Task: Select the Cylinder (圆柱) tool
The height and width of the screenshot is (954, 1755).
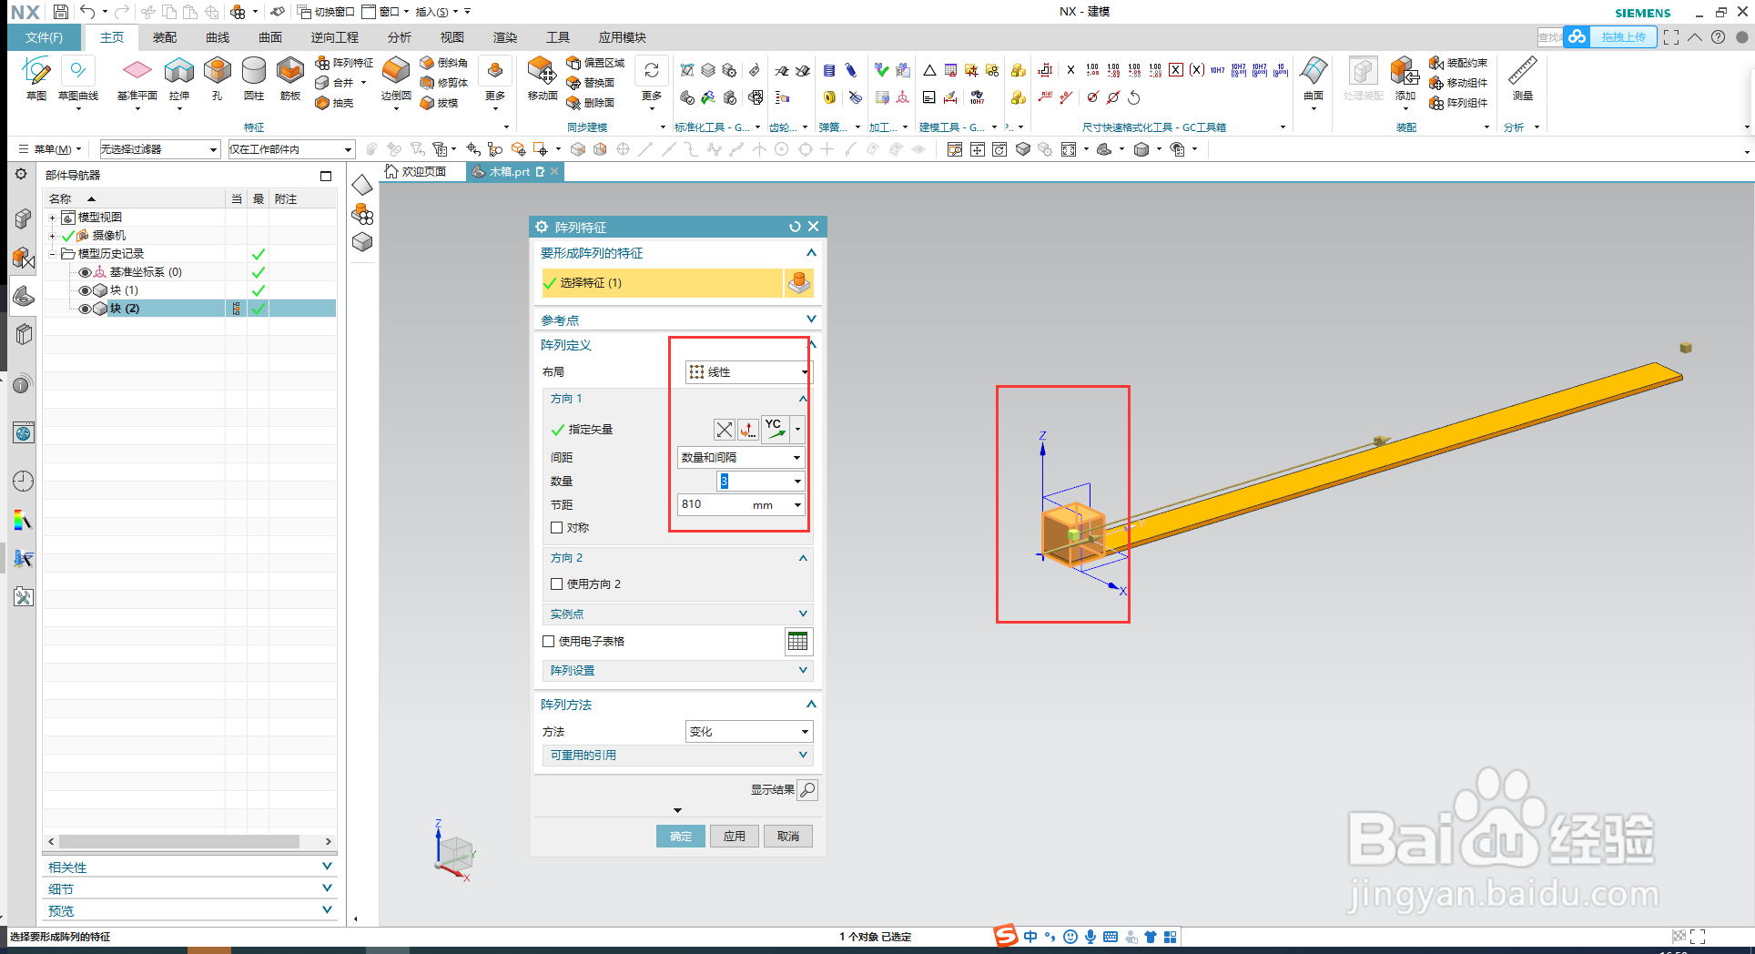Action: pos(254,77)
